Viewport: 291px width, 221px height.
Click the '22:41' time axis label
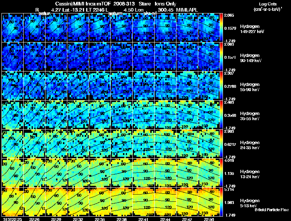click(x=143, y=220)
